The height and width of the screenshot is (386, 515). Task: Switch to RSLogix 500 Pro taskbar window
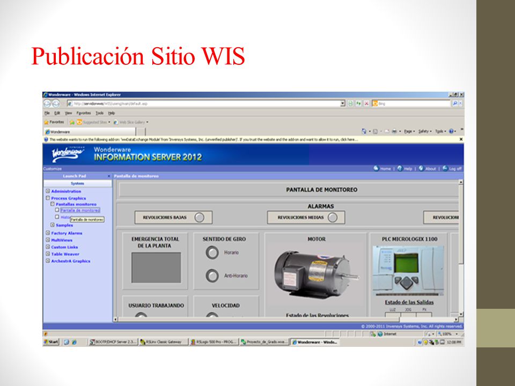pyautogui.click(x=214, y=342)
